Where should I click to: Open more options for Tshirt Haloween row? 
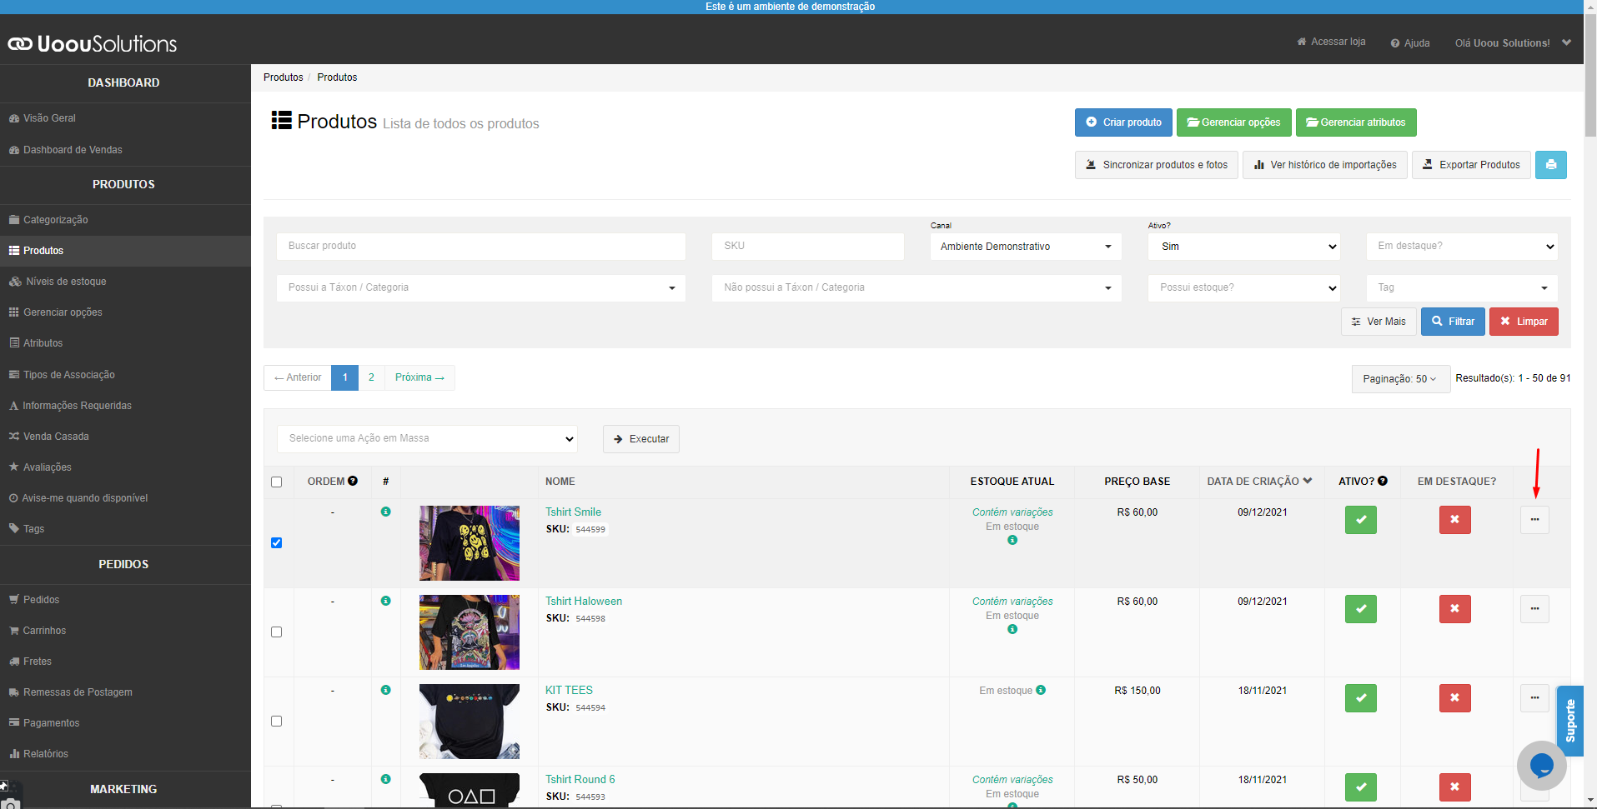1534,609
